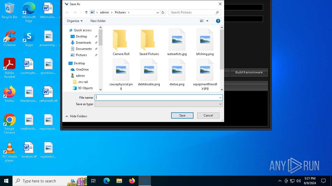Click the Build Ransomware button
The image size is (332, 186).
pyautogui.click(x=249, y=72)
